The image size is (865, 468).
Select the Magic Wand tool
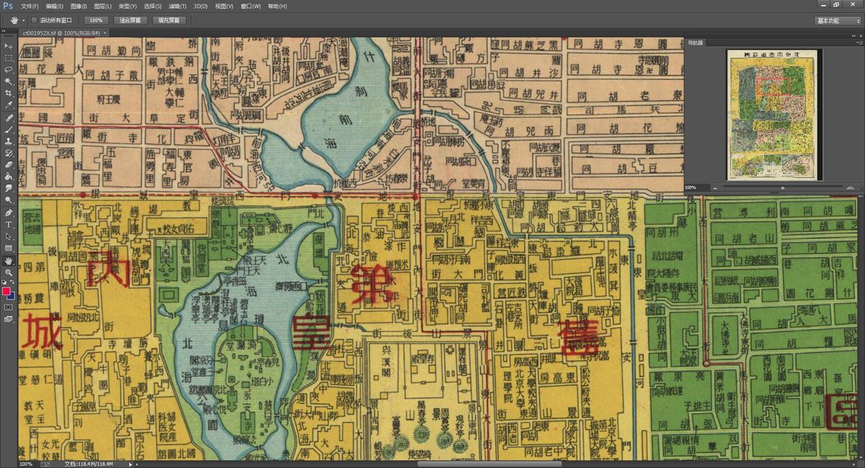9,81
